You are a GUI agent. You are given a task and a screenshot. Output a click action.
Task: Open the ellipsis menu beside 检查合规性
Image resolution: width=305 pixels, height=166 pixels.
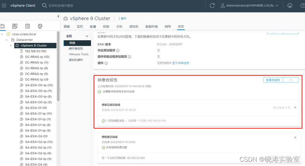(x=291, y=80)
